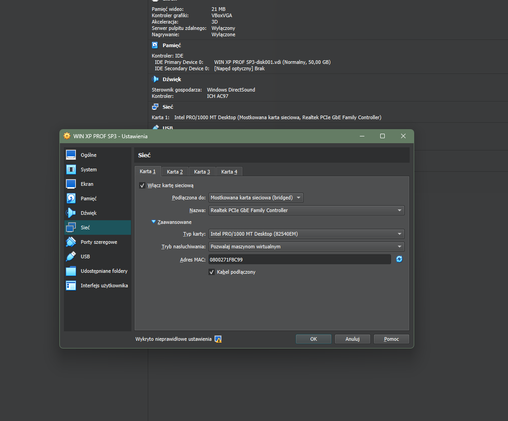Click the gear icon in the dialog title bar

[x=67, y=136]
